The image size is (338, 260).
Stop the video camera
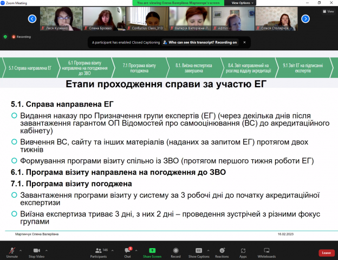[36, 251]
